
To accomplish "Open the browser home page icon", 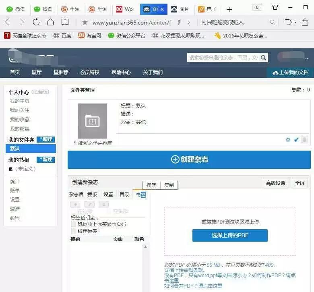I will (x=50, y=22).
